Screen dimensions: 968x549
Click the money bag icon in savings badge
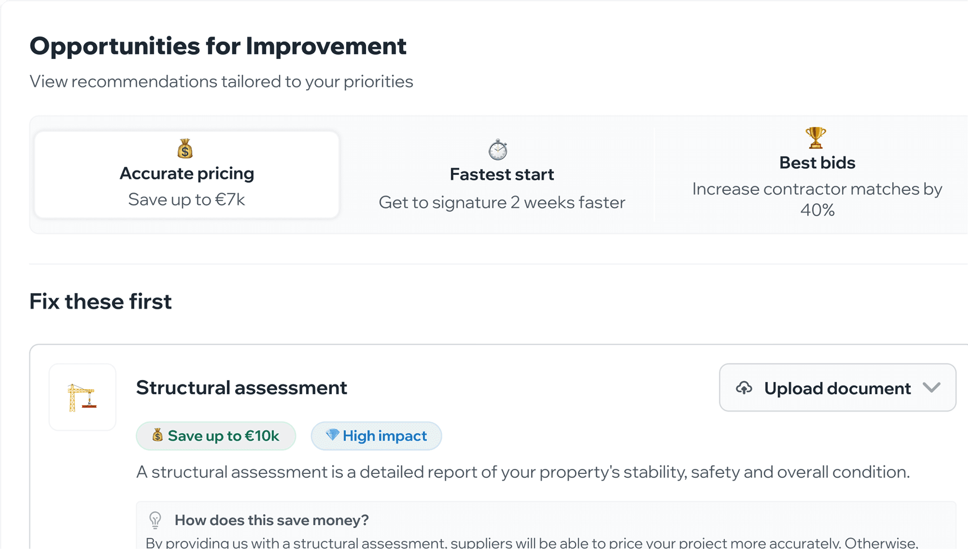(158, 435)
